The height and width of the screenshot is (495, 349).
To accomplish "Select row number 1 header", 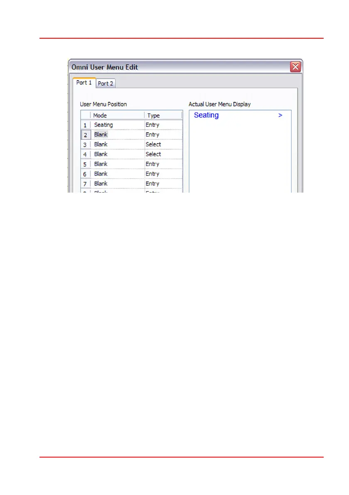I will tap(86, 125).
